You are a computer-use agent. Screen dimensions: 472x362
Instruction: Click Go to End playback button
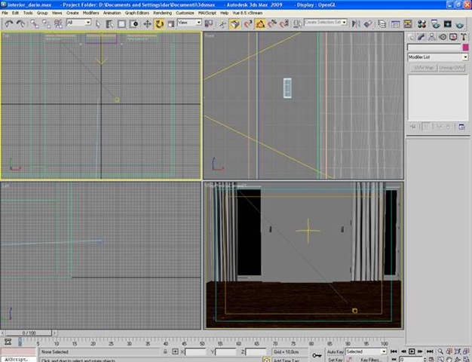pyautogui.click(x=430, y=351)
